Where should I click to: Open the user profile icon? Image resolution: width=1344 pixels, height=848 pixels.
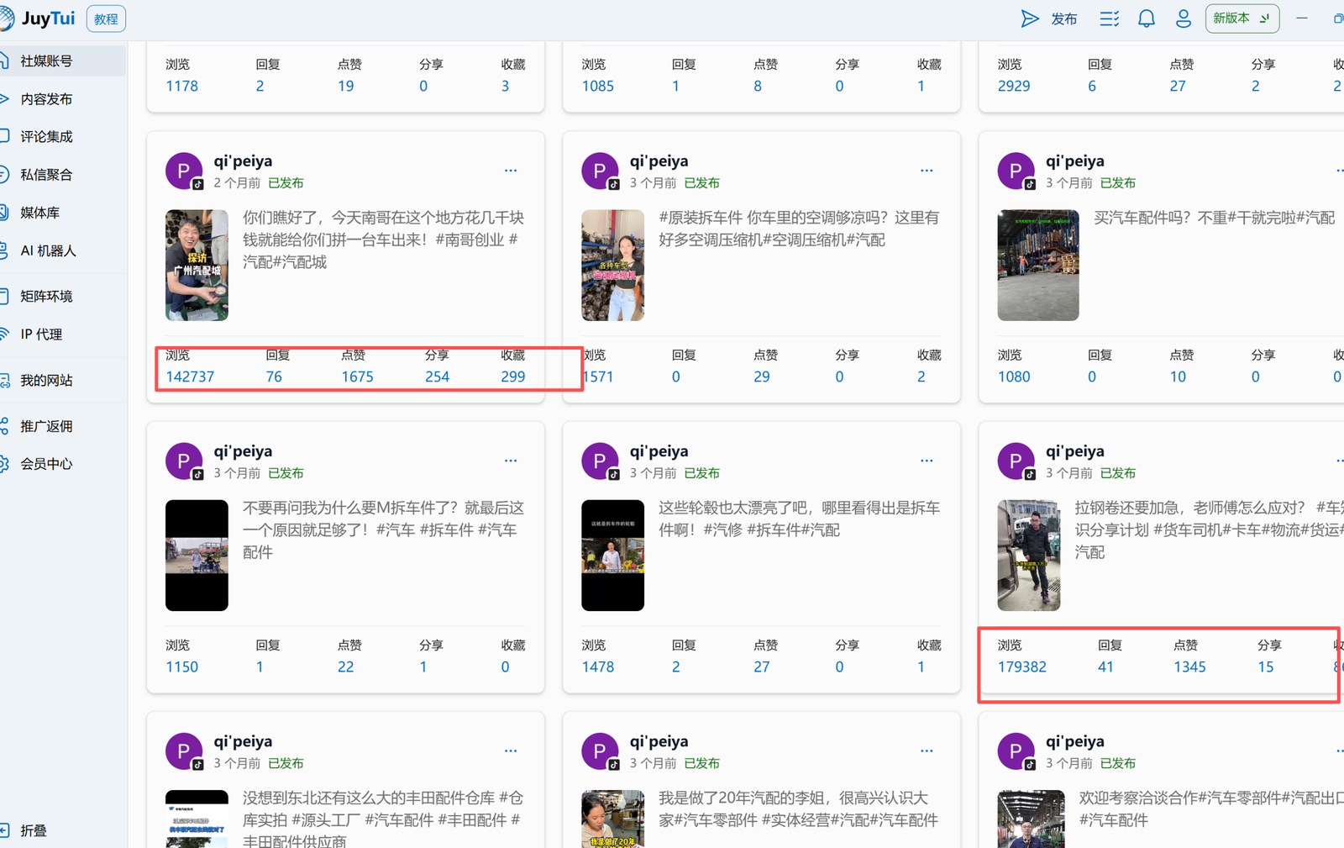click(1183, 18)
